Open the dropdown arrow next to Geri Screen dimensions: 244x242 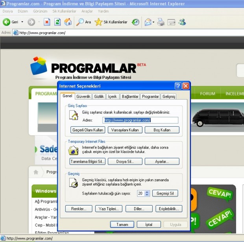22,22
